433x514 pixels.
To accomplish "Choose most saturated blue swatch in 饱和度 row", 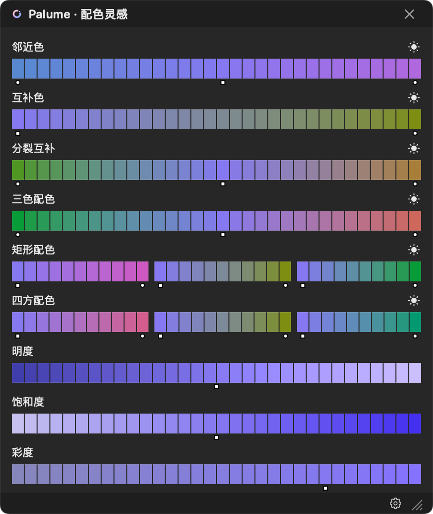I will 415,424.
